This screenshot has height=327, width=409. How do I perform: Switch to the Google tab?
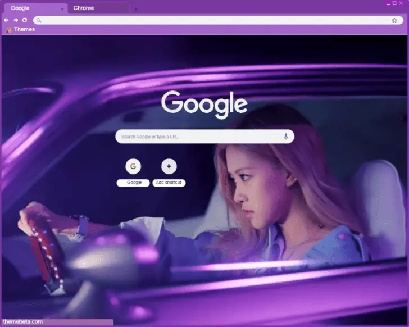(x=28, y=8)
